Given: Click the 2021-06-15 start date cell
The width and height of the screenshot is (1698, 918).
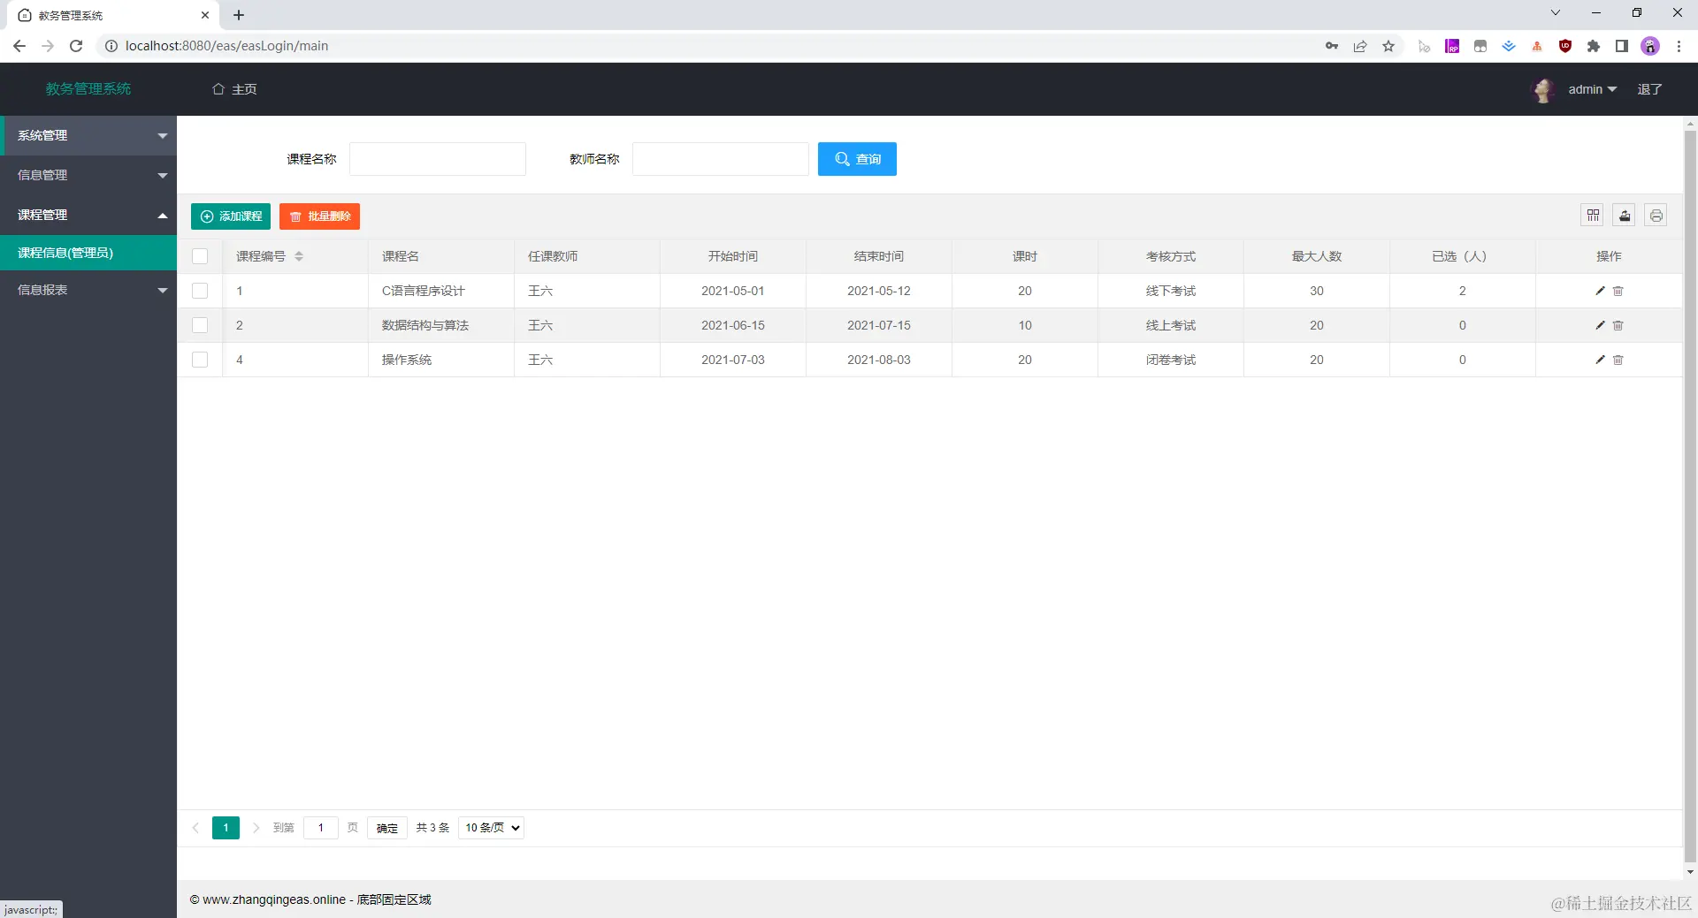Looking at the screenshot, I should pos(732,325).
